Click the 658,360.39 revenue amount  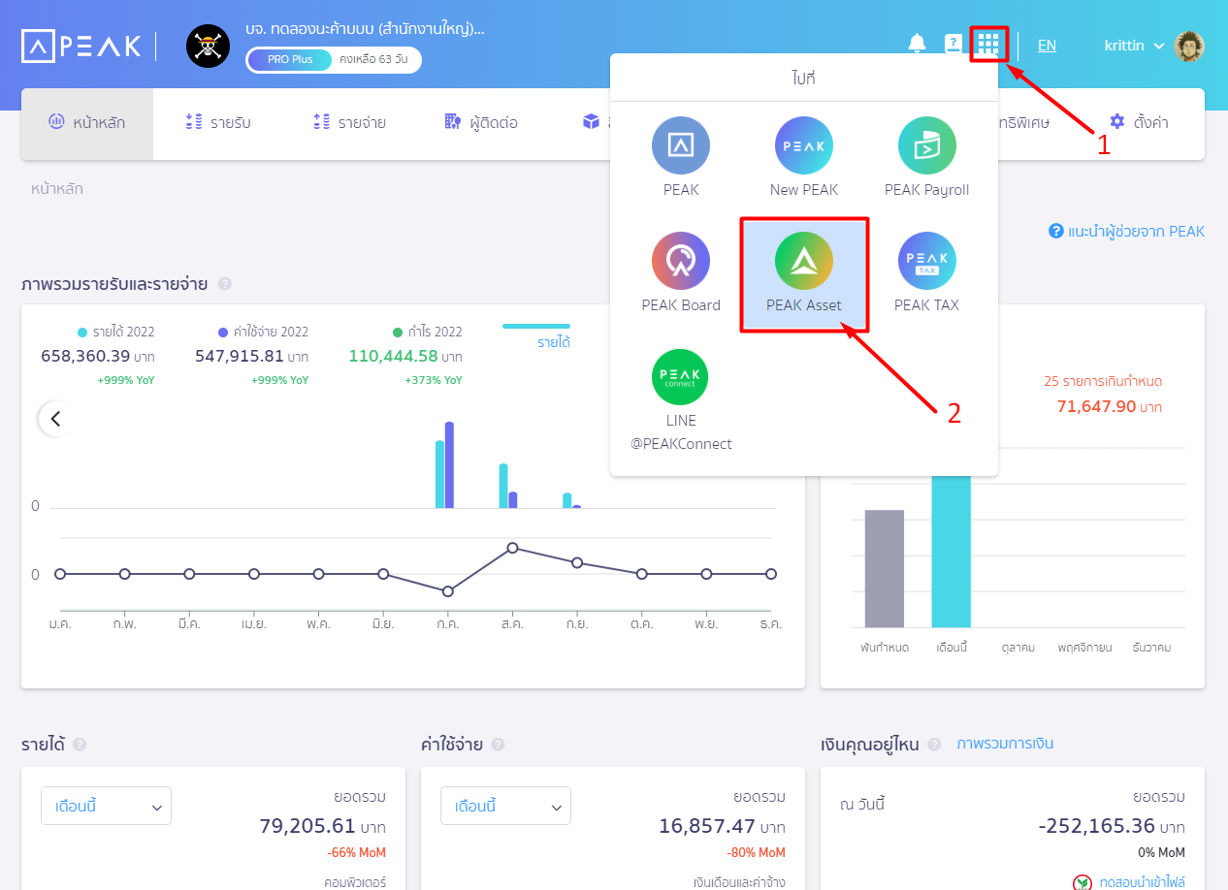pyautogui.click(x=85, y=356)
